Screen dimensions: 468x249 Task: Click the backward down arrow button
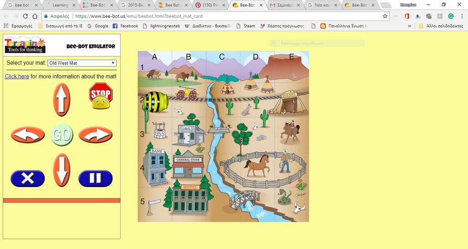pyautogui.click(x=62, y=170)
